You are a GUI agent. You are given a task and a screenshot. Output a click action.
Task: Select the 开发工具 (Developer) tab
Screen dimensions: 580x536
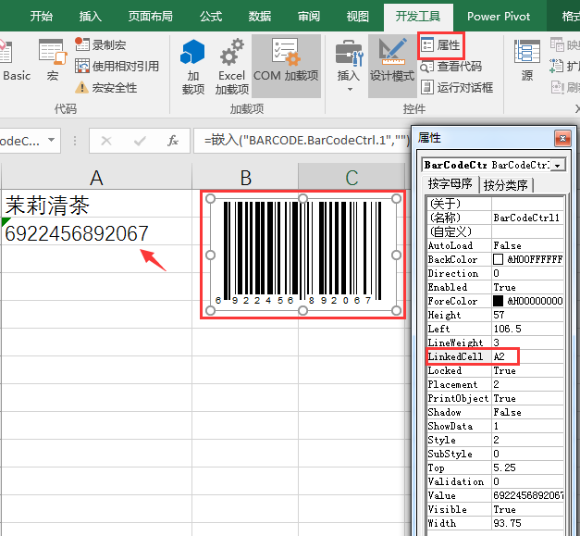pyautogui.click(x=418, y=17)
